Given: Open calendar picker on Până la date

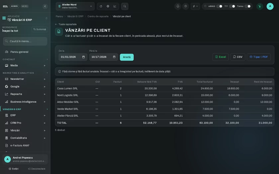Looking at the screenshot, I should [114, 57].
